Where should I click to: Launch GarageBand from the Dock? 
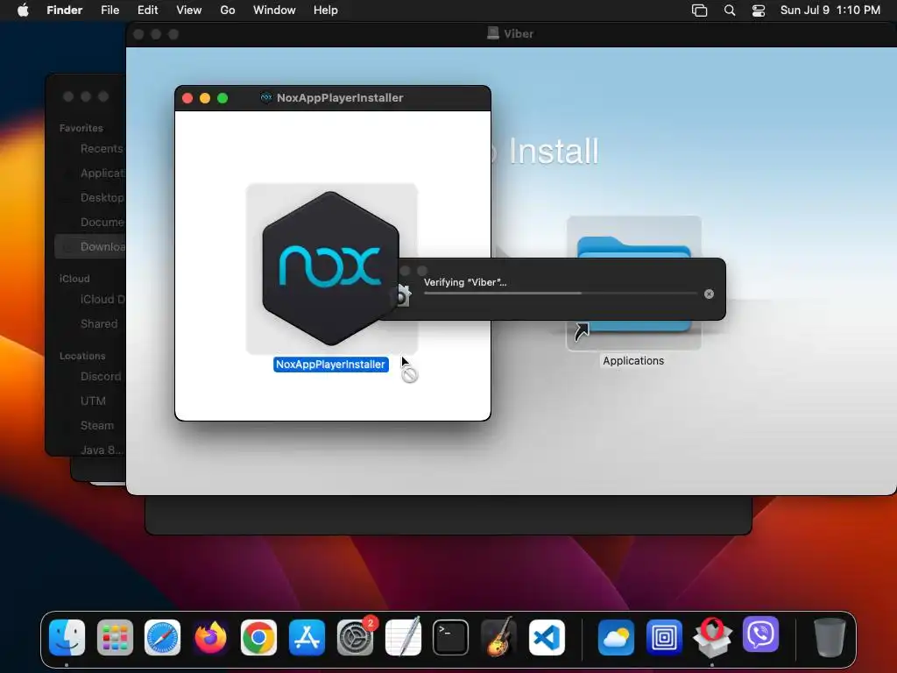coord(498,638)
